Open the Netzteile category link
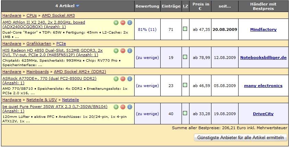The width and height of the screenshot is (289, 147). pos(70,100)
